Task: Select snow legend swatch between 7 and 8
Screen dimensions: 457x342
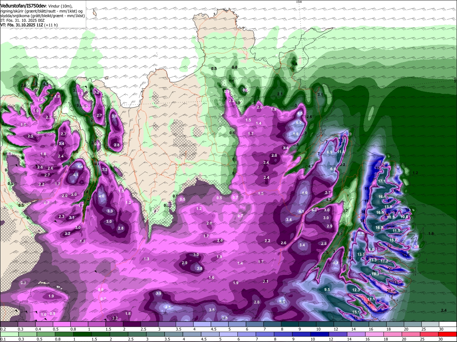Action: click(272, 324)
